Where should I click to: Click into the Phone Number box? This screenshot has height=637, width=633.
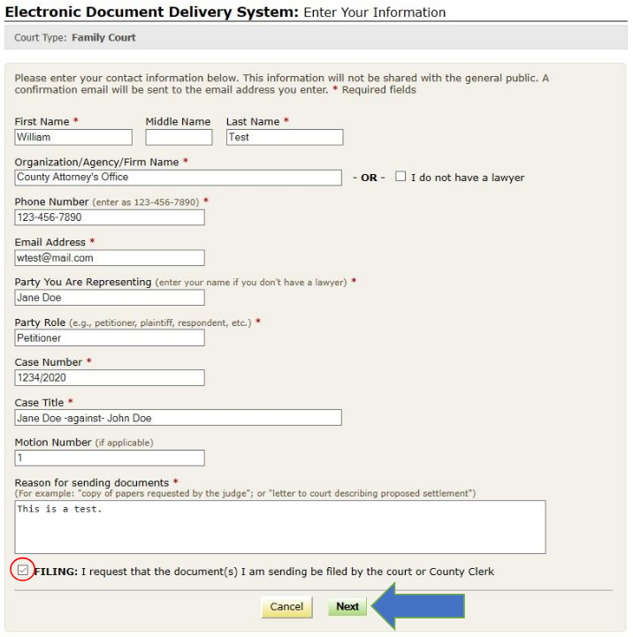coord(110,217)
